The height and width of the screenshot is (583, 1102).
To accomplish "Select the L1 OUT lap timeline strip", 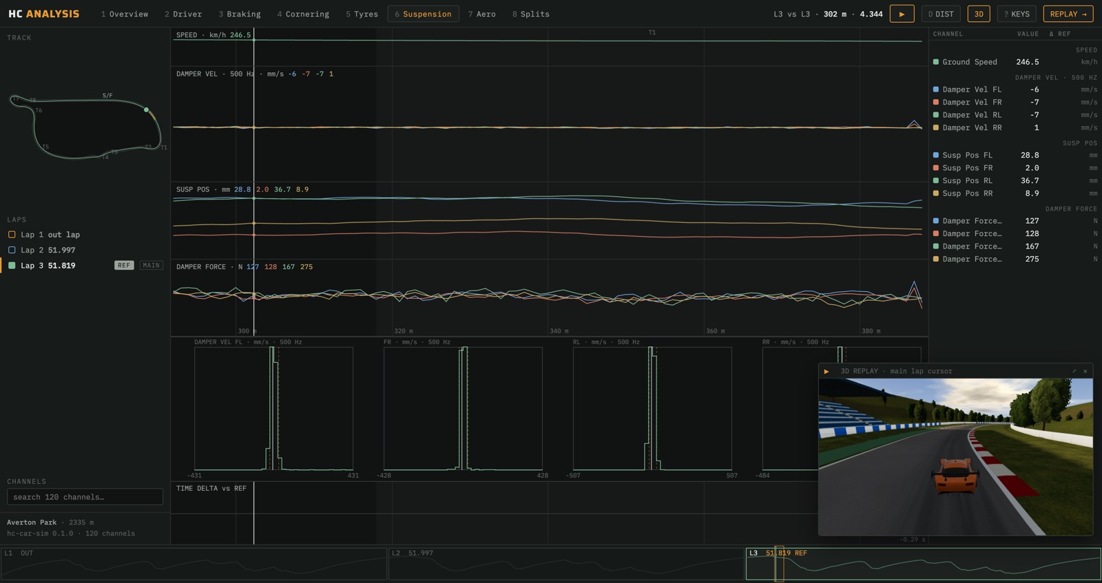I will [x=194, y=564].
